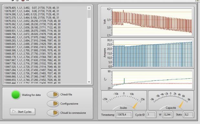Select log row starting 13669.283

tap(32, 41)
